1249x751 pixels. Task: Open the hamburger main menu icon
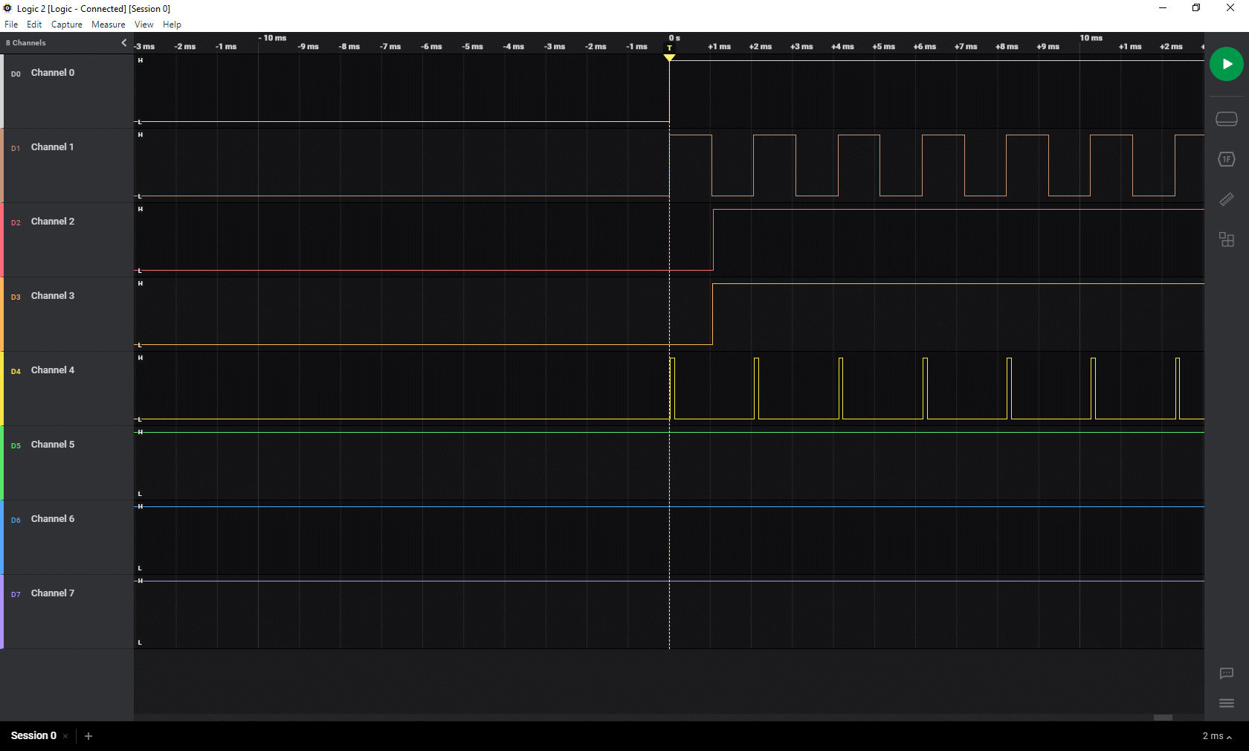point(1226,703)
